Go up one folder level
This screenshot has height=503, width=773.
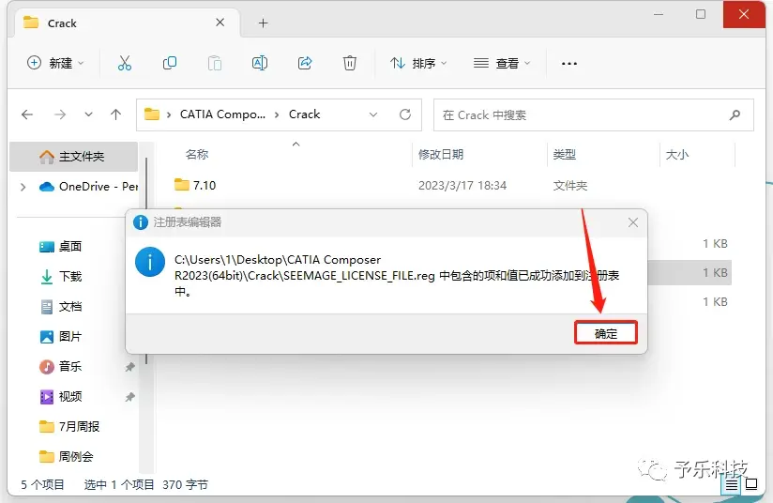pos(115,114)
